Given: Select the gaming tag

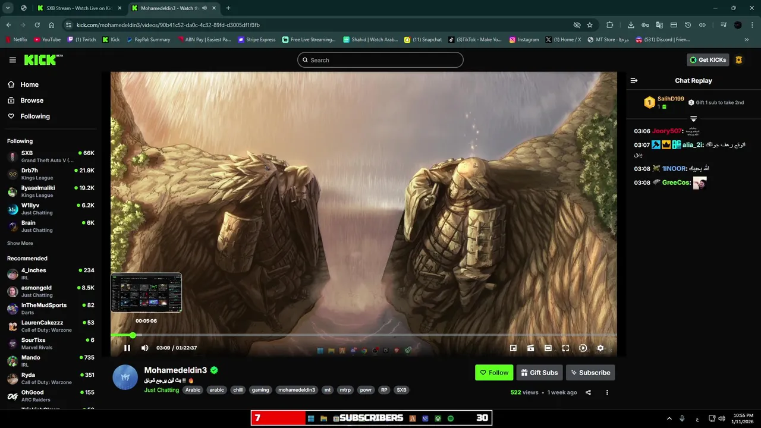Looking at the screenshot, I should click(260, 390).
